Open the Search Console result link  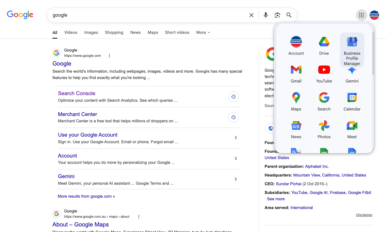[x=77, y=93]
